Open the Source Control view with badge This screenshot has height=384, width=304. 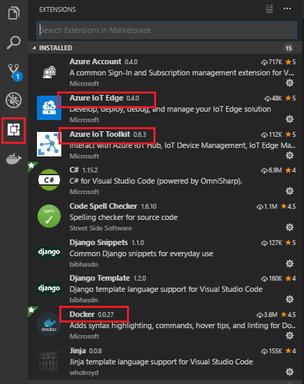point(15,72)
